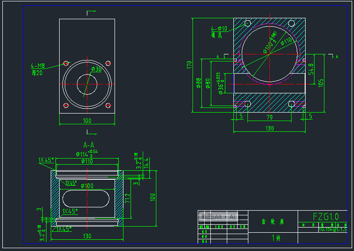This screenshot has height=251, width=354.
Task: Pick the ø88 dimension text
Action: tap(199, 83)
